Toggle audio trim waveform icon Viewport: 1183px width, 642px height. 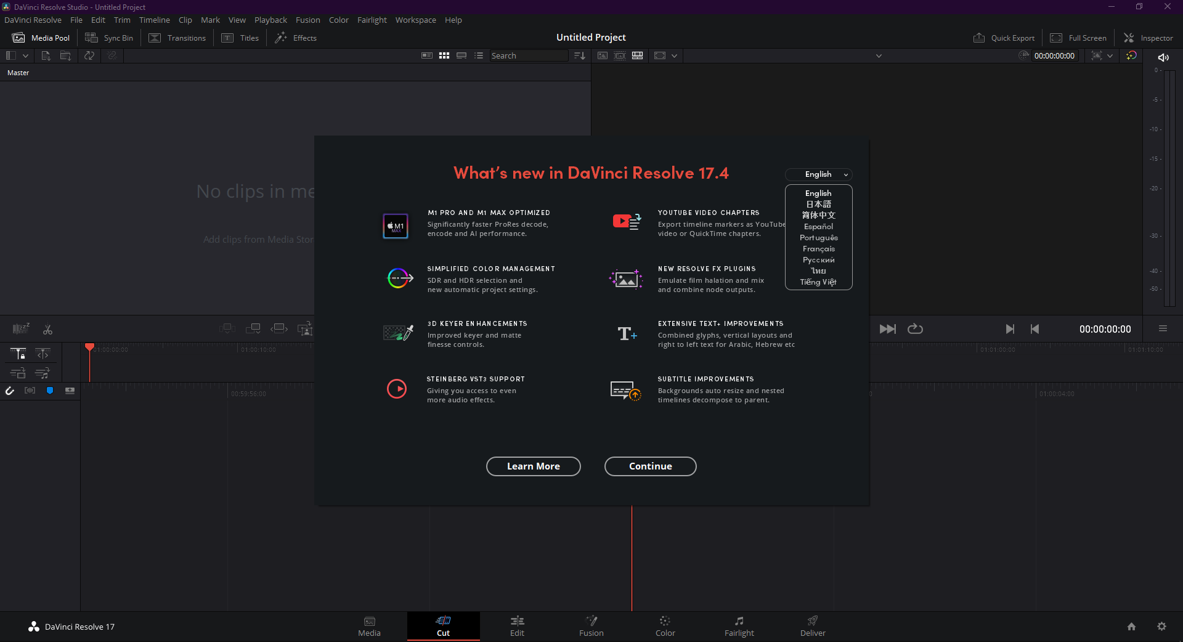pyautogui.click(x=30, y=391)
